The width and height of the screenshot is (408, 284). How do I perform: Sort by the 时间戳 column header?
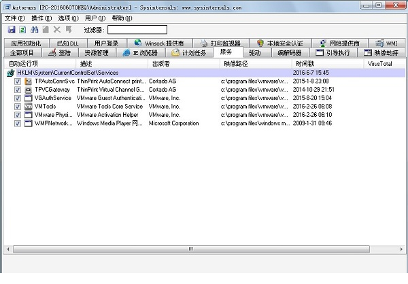tap(328, 64)
